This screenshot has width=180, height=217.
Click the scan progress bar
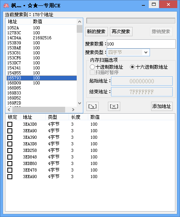tap(131, 21)
